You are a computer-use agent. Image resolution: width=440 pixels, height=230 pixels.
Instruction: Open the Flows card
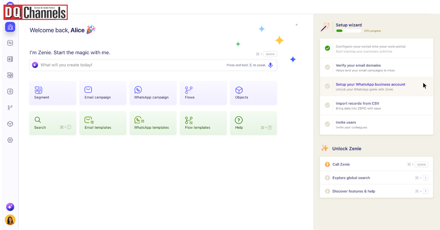pos(203,93)
